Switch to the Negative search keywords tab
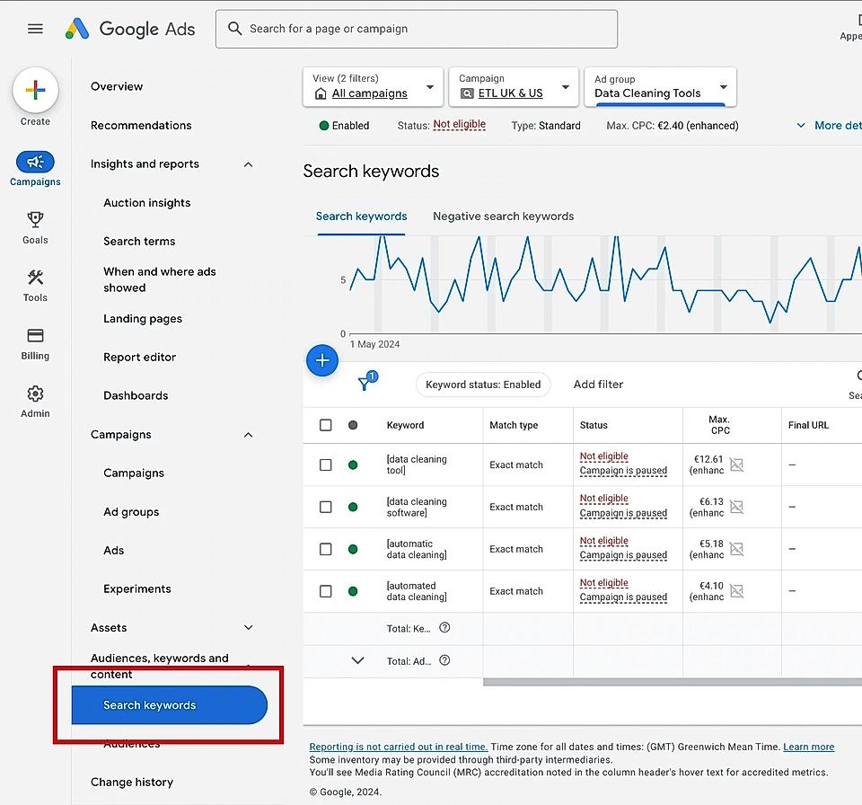 (x=503, y=217)
